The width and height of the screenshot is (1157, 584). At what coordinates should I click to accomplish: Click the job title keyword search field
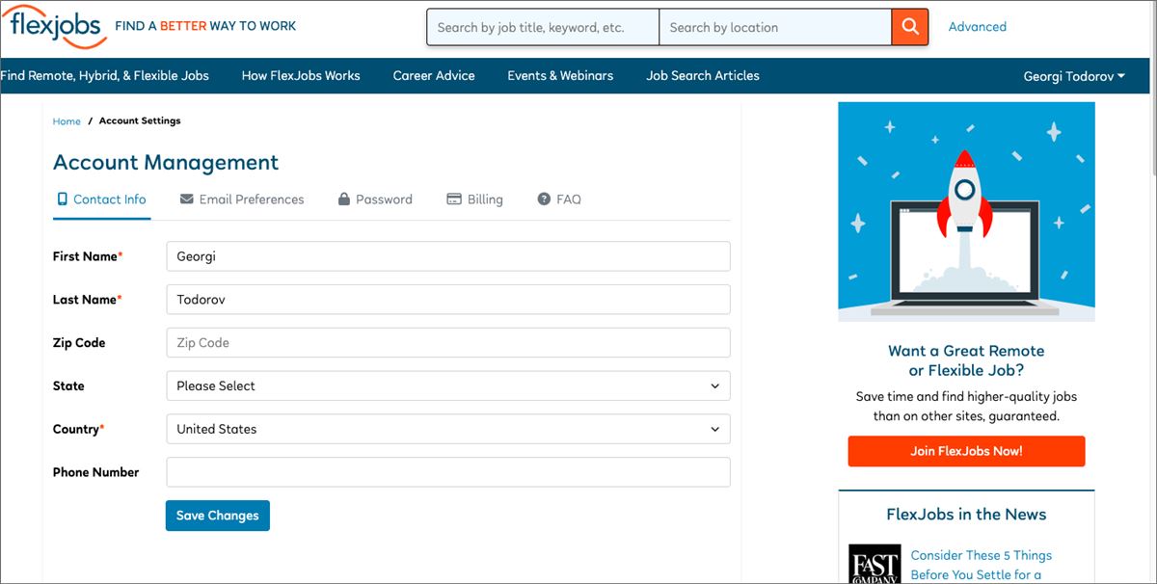point(543,27)
